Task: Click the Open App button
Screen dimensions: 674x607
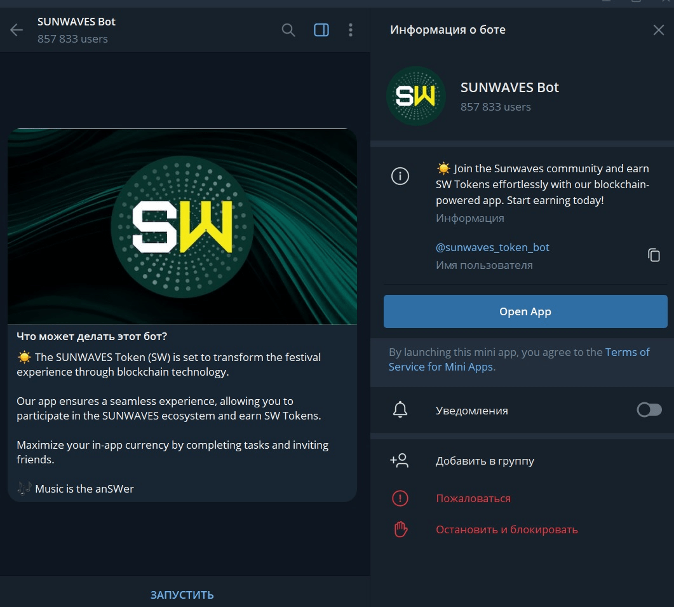Action: pyautogui.click(x=525, y=311)
